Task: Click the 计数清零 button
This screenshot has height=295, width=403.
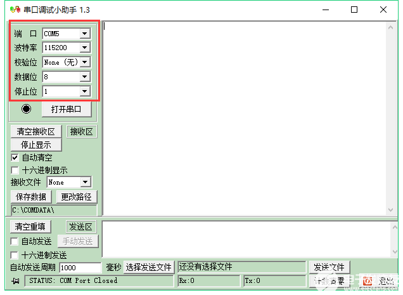Action: point(329,281)
